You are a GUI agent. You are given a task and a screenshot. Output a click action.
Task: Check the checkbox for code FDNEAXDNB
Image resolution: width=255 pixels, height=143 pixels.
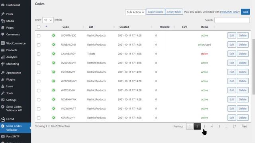click(39, 45)
